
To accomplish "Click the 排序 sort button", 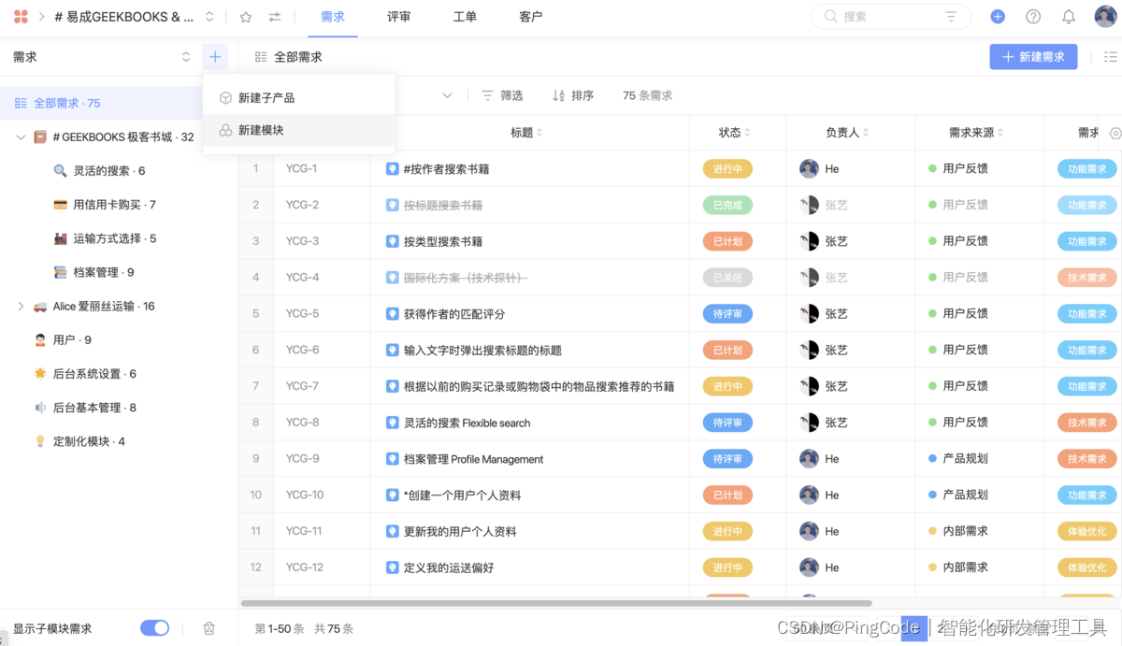I will [573, 95].
